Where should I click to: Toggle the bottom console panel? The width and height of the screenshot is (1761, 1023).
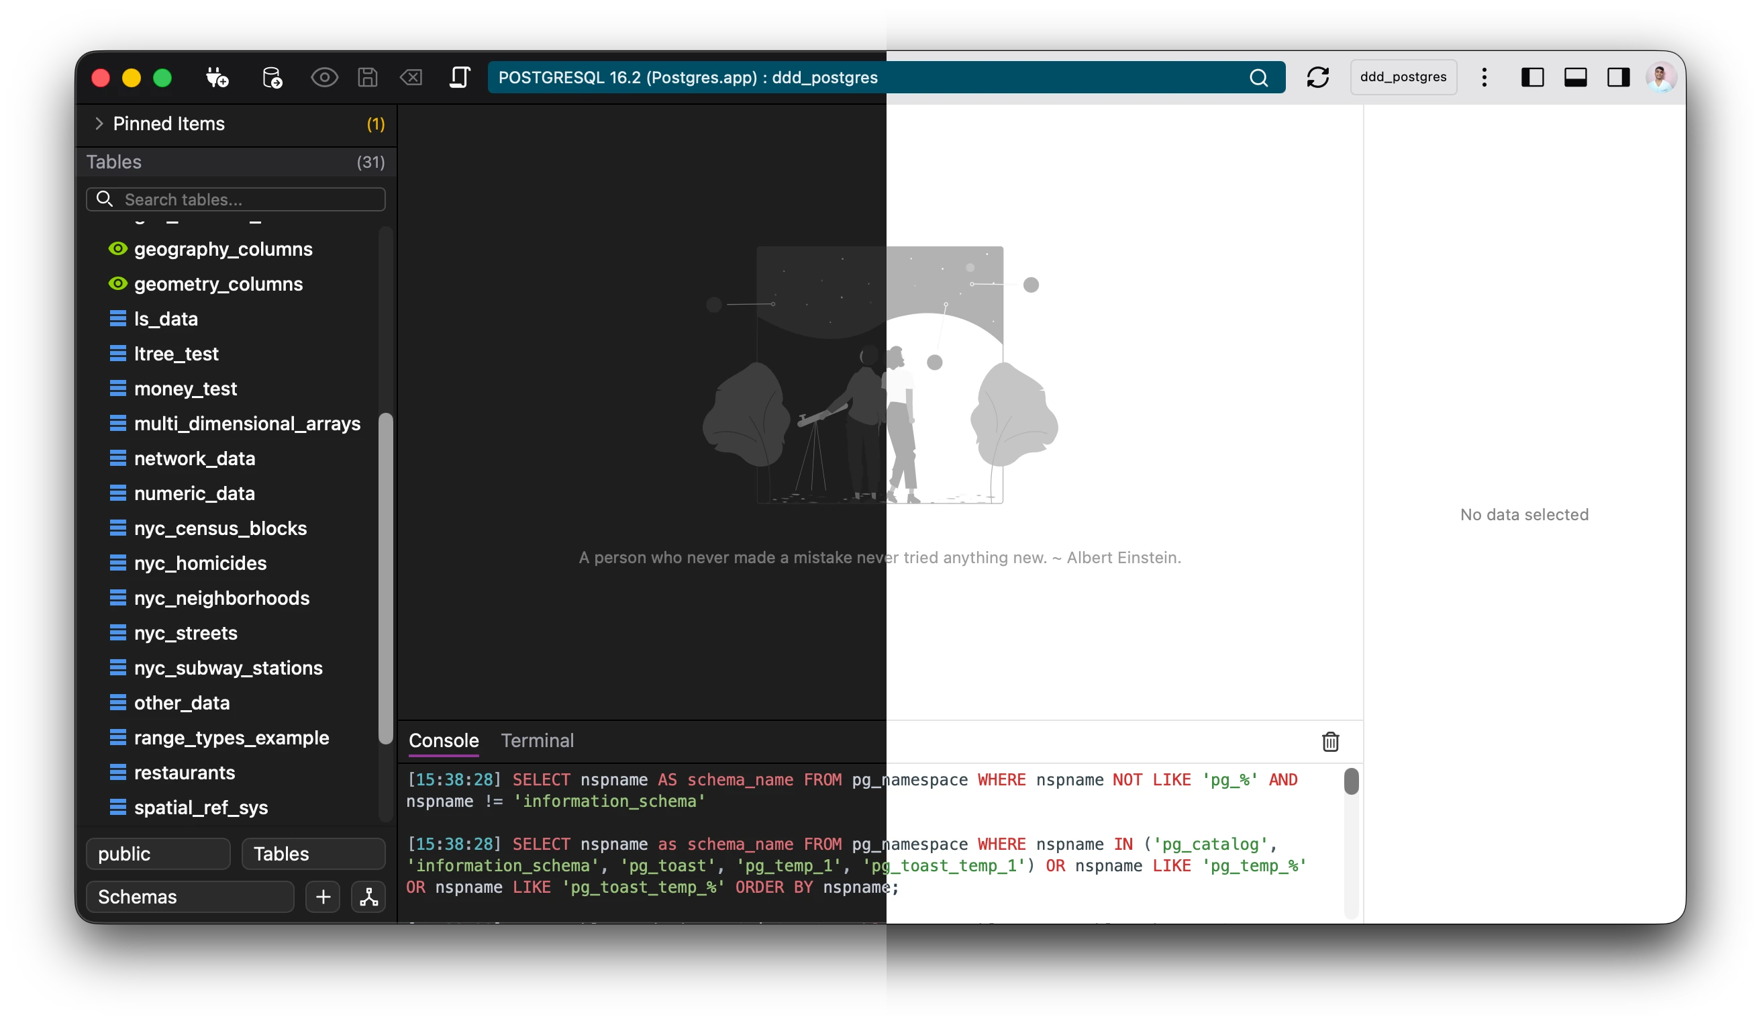click(x=1575, y=77)
